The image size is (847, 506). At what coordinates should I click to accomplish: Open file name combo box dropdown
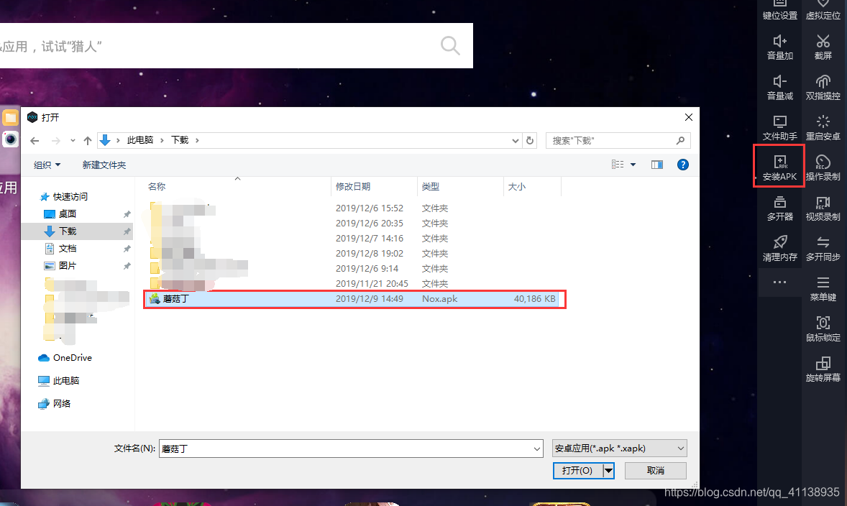click(537, 448)
